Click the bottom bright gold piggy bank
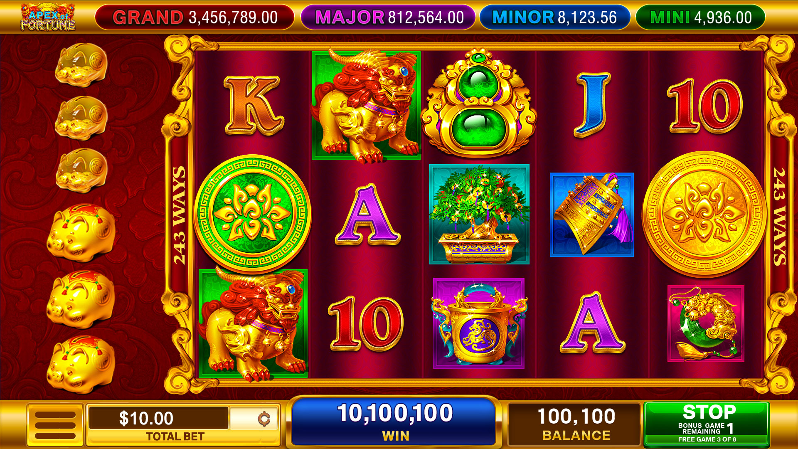798x449 pixels. click(81, 364)
